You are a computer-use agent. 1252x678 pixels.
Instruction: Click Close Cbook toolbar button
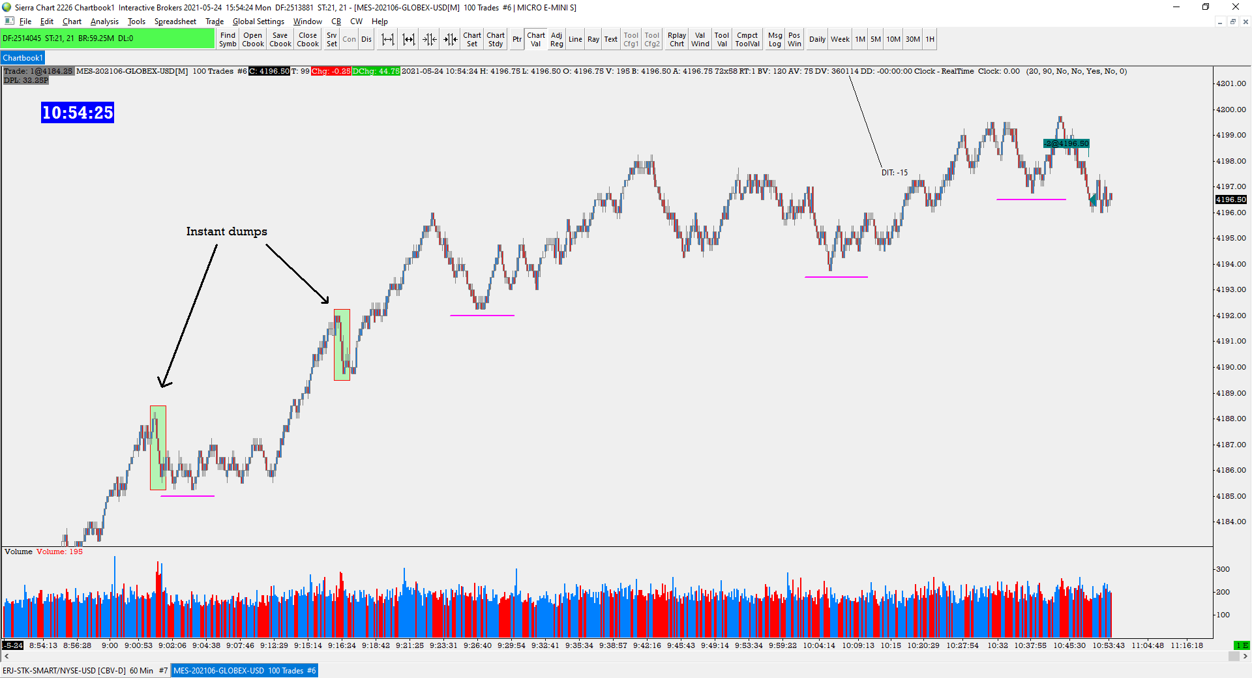[308, 39]
